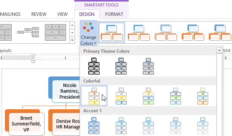This screenshot has width=232, height=136.
Task: Select the black outline Primary Theme Colors option
Action: tap(94, 66)
